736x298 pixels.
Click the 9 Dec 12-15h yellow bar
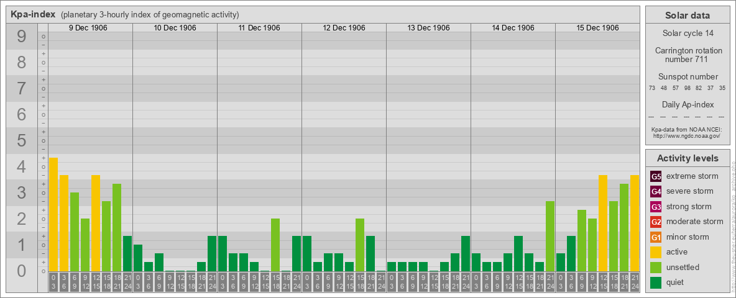[x=96, y=223]
